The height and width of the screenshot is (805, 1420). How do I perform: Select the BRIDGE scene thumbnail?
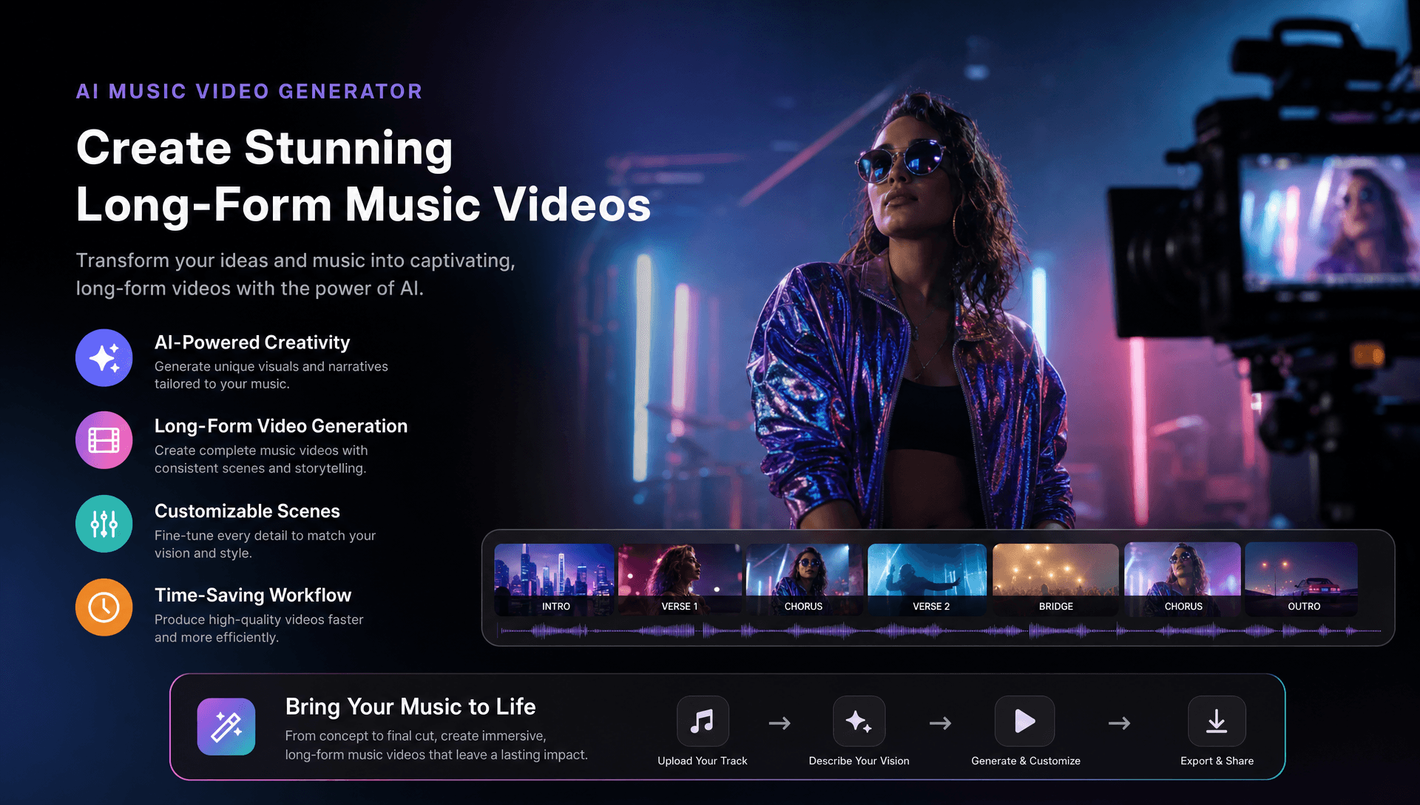coord(1055,579)
